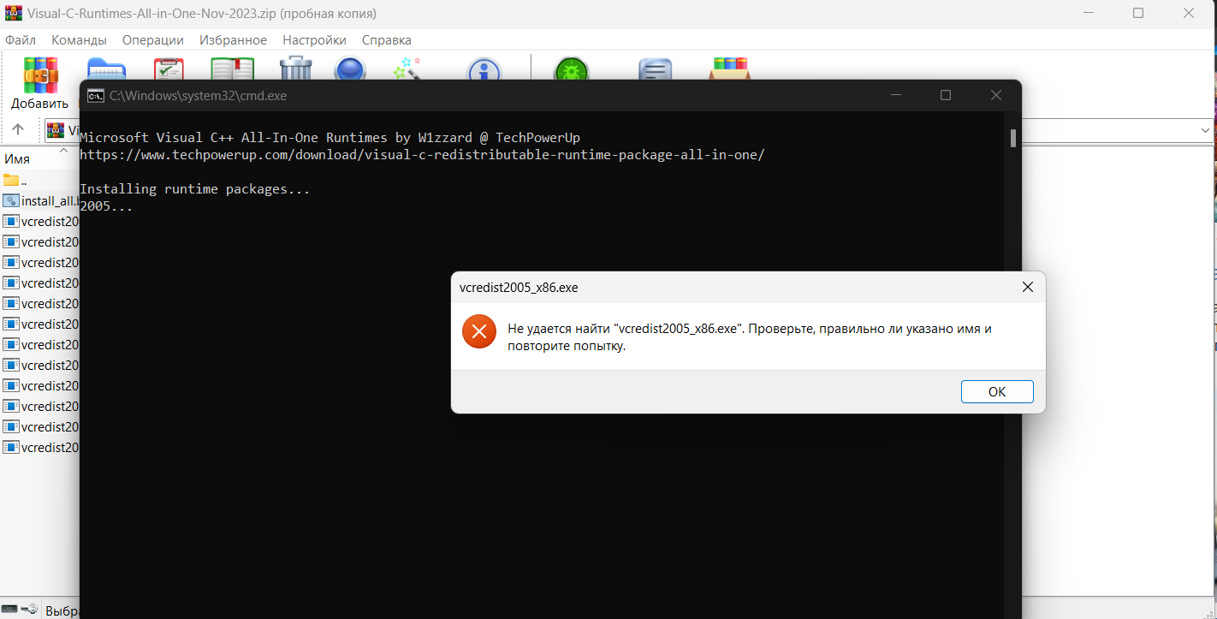Click the green Virus scan icon
The image size is (1217, 619).
571,69
